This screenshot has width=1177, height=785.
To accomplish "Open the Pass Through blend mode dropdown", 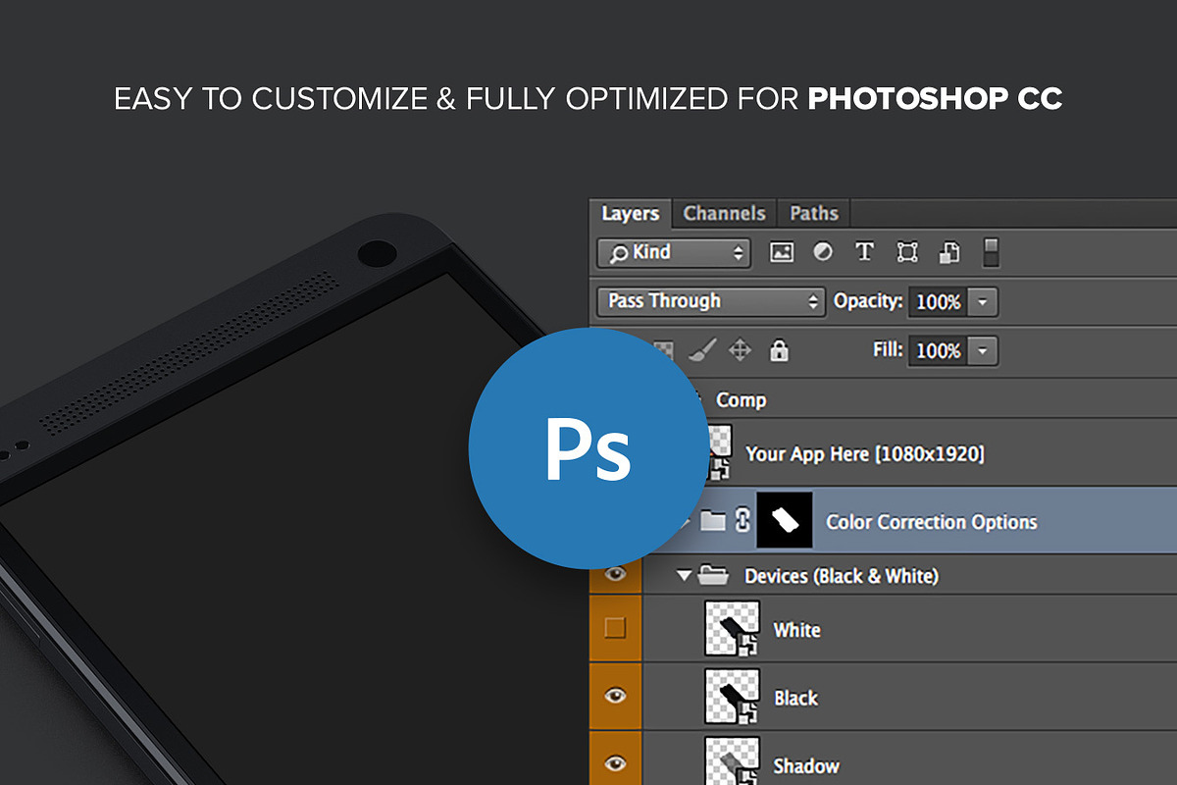I will [710, 301].
